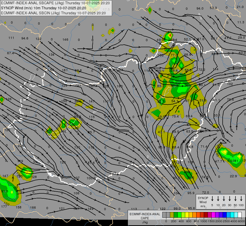
Task: Click the 74.3 value on the map
Action: coord(205,177)
